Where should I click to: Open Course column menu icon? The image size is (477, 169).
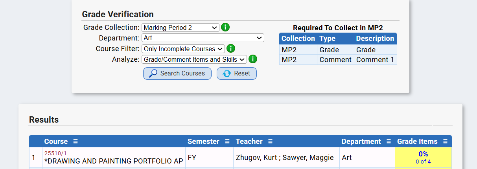(x=76, y=141)
